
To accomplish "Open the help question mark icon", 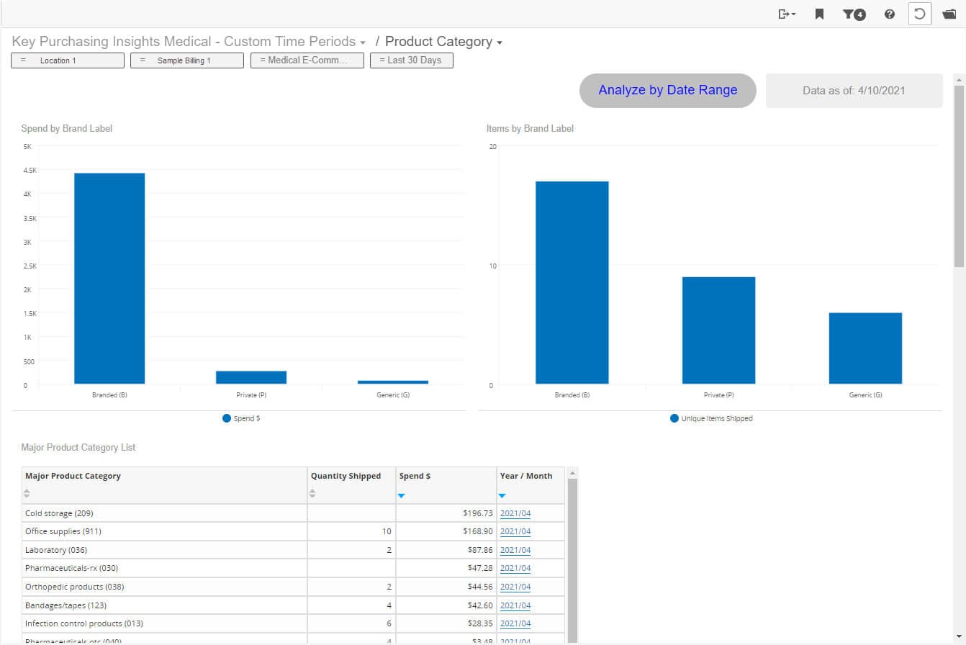I will click(890, 14).
